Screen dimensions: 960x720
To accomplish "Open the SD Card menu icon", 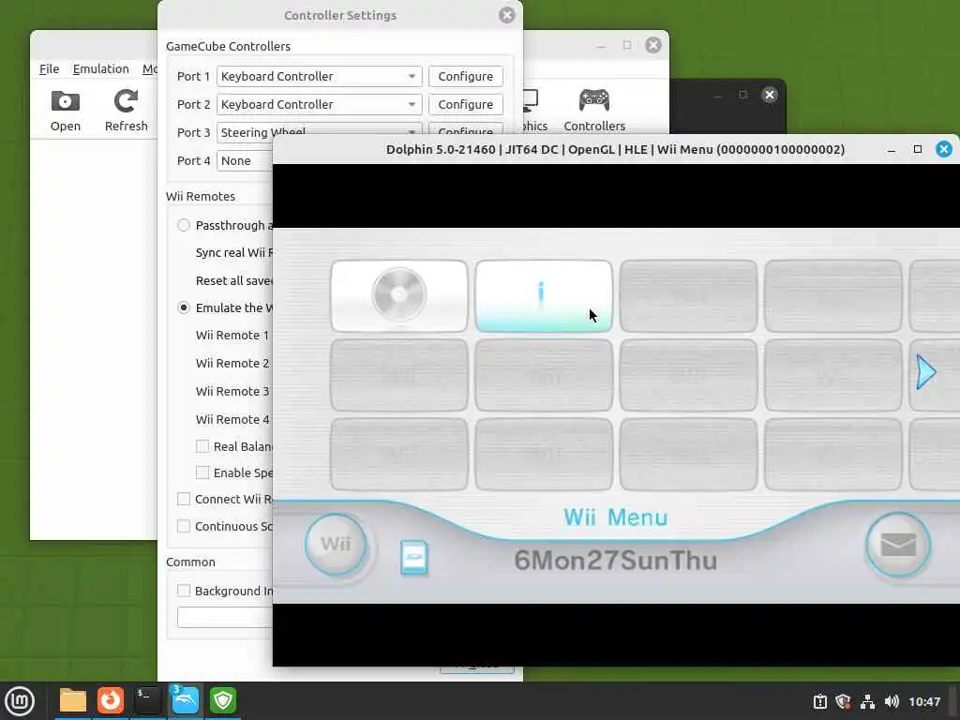I will tap(413, 558).
